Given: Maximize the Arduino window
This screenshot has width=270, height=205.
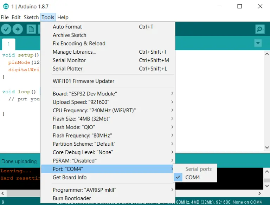Looking at the screenshot, I should 239,6.
